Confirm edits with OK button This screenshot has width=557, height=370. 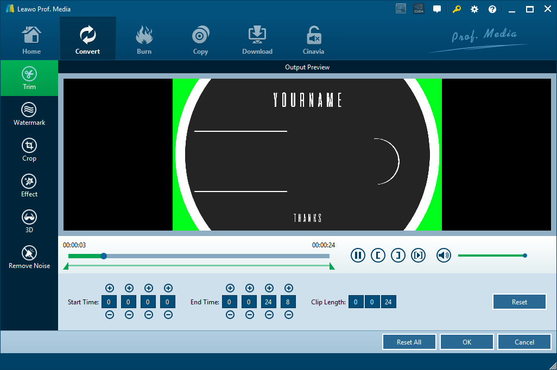click(x=466, y=342)
